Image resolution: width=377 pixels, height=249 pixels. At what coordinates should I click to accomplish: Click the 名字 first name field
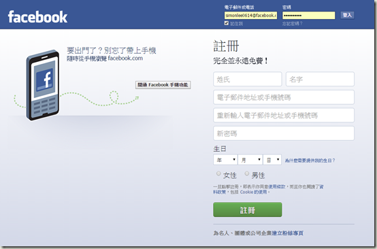tap(320, 79)
